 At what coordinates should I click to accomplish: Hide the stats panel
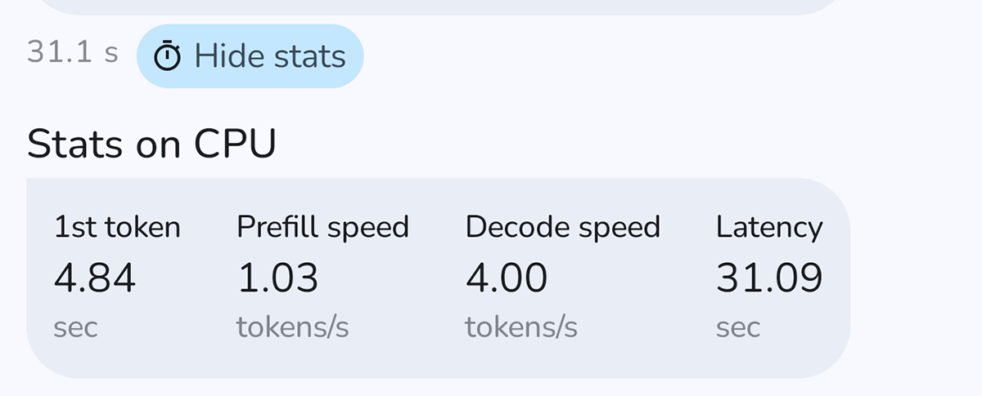click(x=250, y=56)
